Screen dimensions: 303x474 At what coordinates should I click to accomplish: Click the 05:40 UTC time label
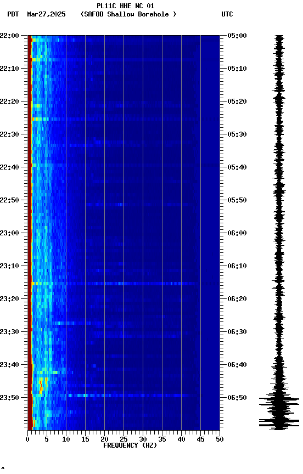[x=237, y=167]
